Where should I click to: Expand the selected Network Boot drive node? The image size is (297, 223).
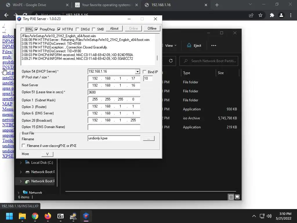21,181
